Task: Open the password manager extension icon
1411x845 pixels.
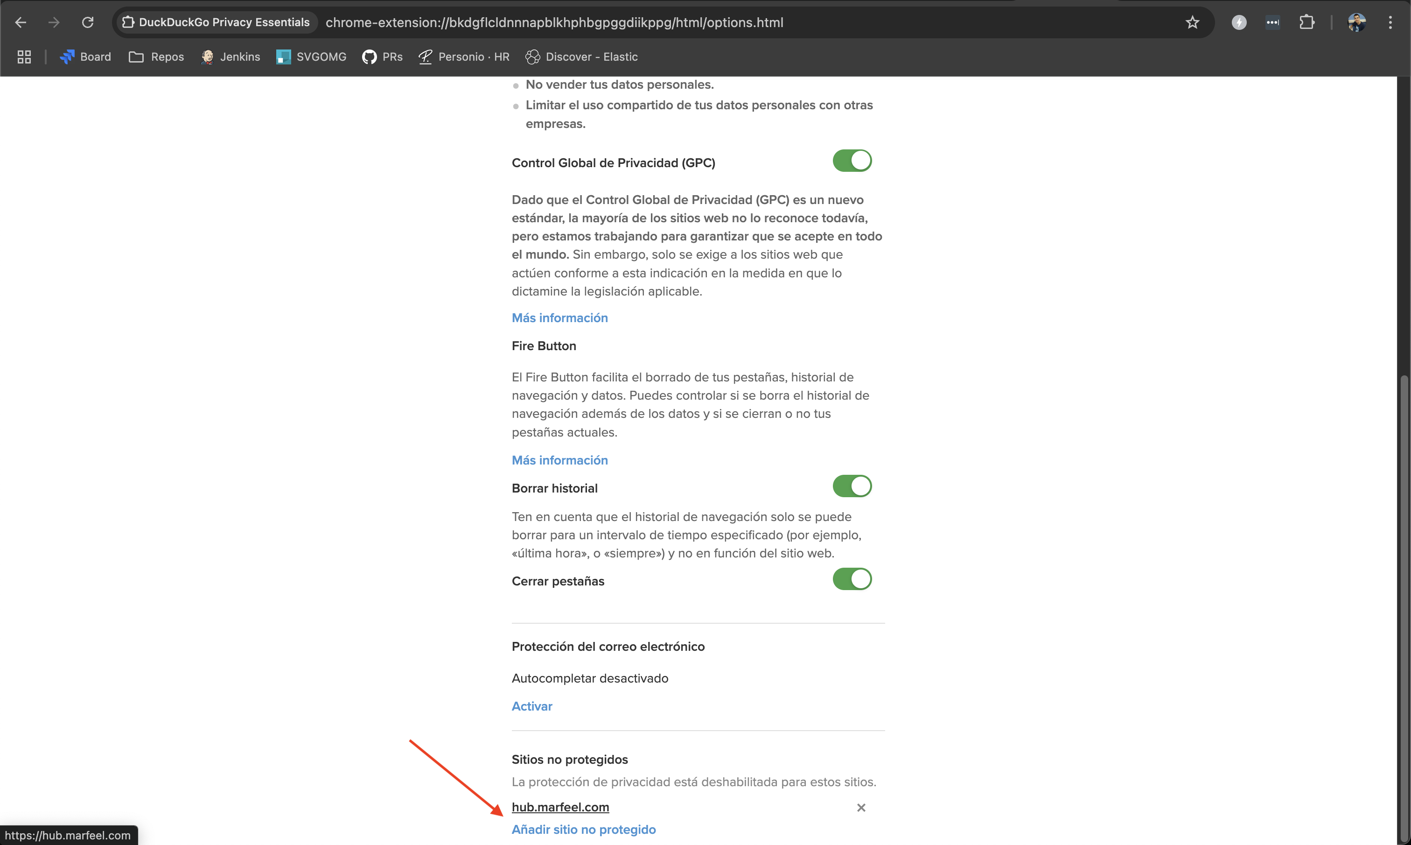Action: [x=1273, y=22]
